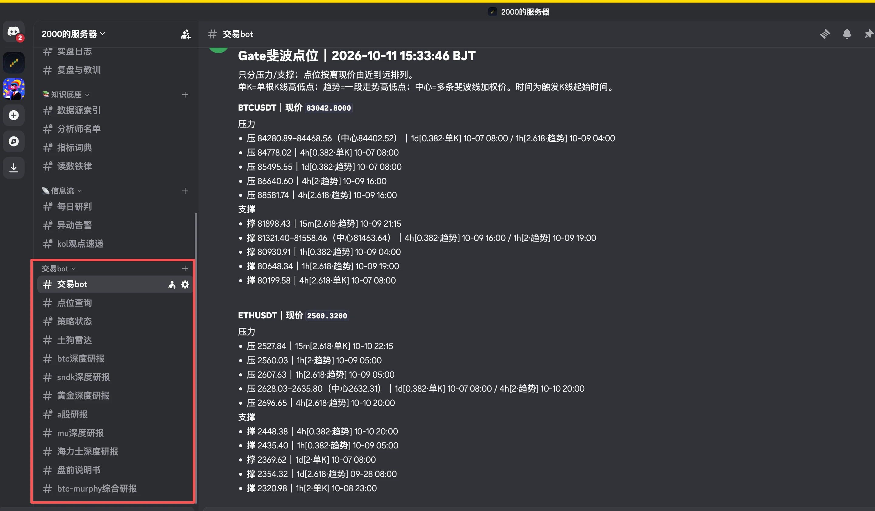Open the 2000的服务器 server dropdown menu

point(73,34)
